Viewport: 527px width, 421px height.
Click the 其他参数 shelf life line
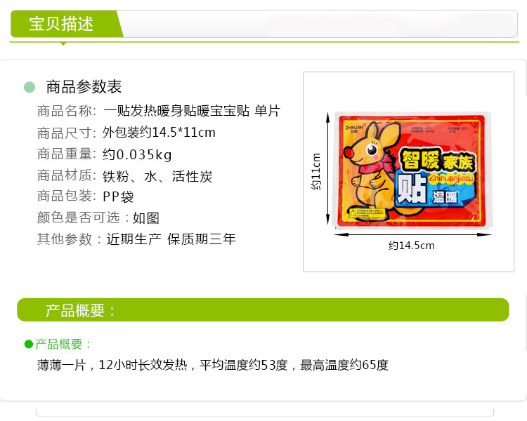(136, 239)
